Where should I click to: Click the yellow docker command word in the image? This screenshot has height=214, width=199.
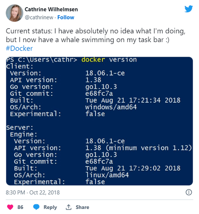tap(93, 60)
